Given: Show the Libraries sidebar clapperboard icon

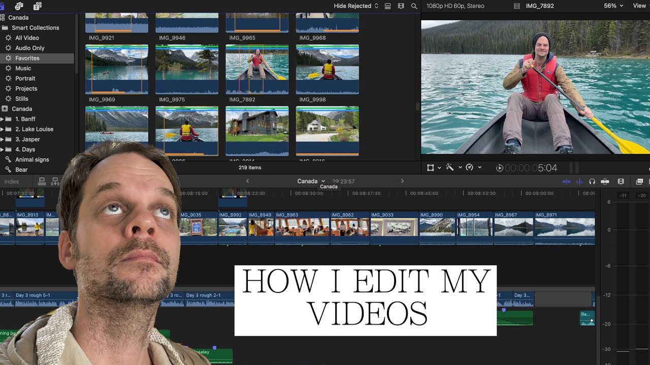Looking at the screenshot, I should (x=2, y=6).
